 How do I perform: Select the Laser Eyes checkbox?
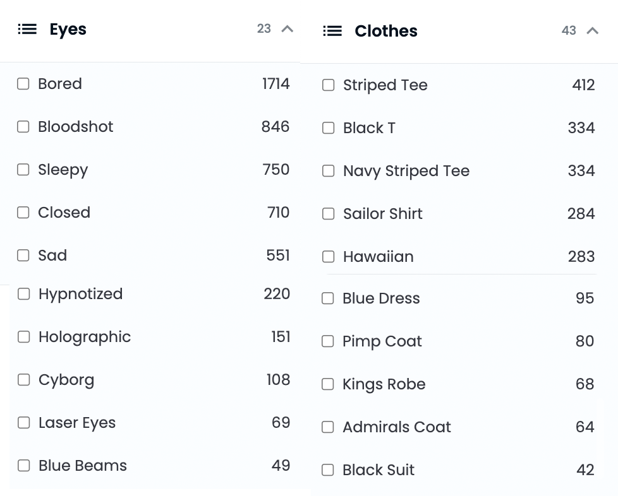click(x=24, y=423)
